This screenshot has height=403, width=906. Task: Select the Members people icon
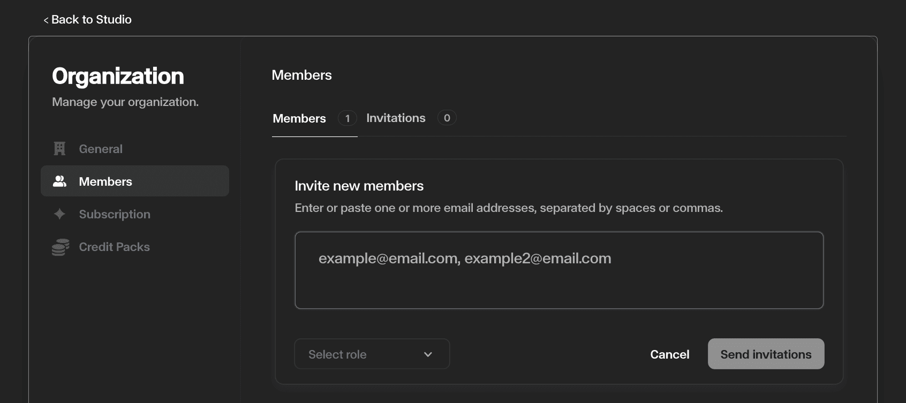point(59,181)
